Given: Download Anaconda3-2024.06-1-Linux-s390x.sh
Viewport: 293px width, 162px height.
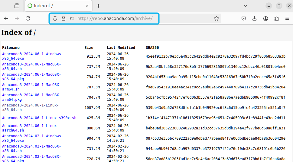Looking at the screenshot, I should pyautogui.click(x=39, y=118).
